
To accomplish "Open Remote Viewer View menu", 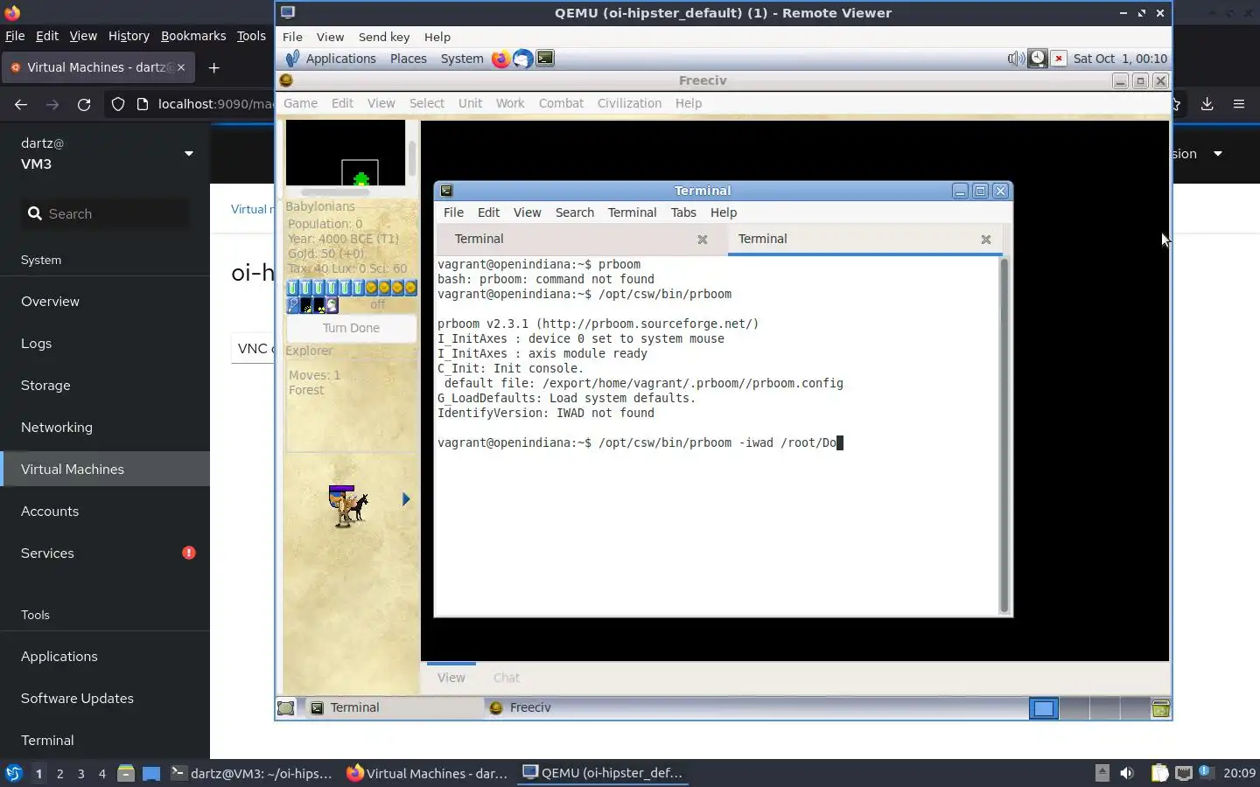I will coord(330,37).
